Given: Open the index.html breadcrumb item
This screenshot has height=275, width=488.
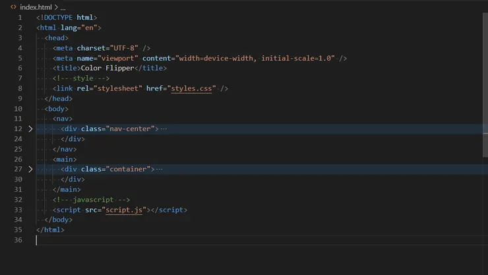Looking at the screenshot, I should [x=36, y=7].
